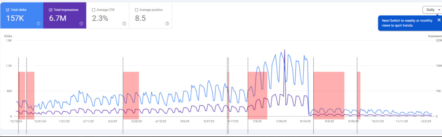Uncheck the Total impressions checkbox
Screen dimensions: 442x137
[50, 10]
